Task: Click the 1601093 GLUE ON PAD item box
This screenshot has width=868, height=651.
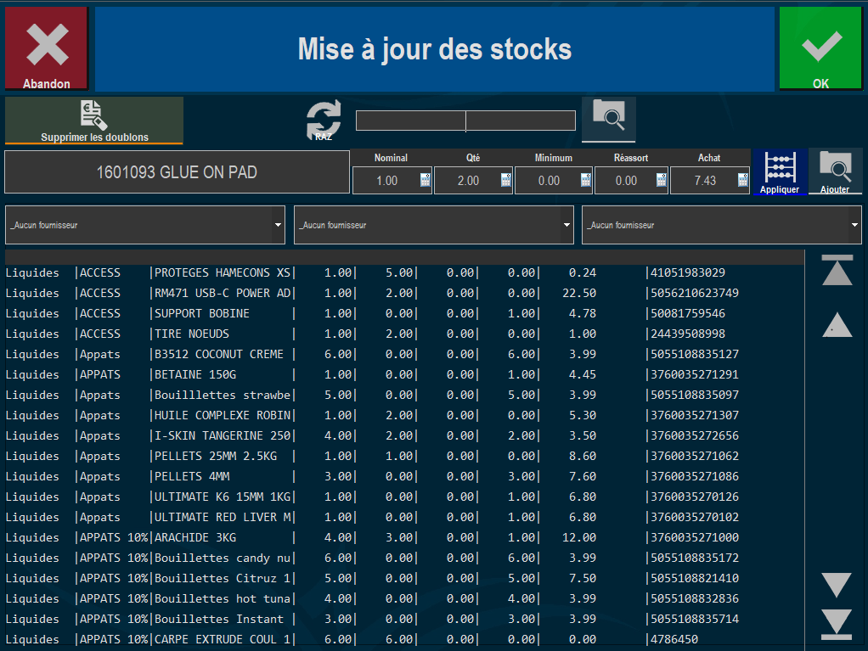Action: coord(178,172)
